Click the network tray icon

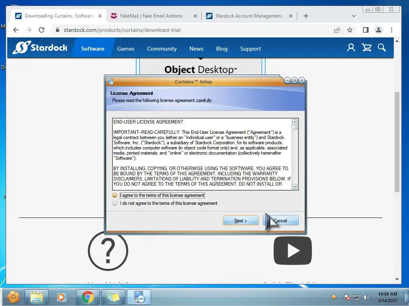point(357,297)
